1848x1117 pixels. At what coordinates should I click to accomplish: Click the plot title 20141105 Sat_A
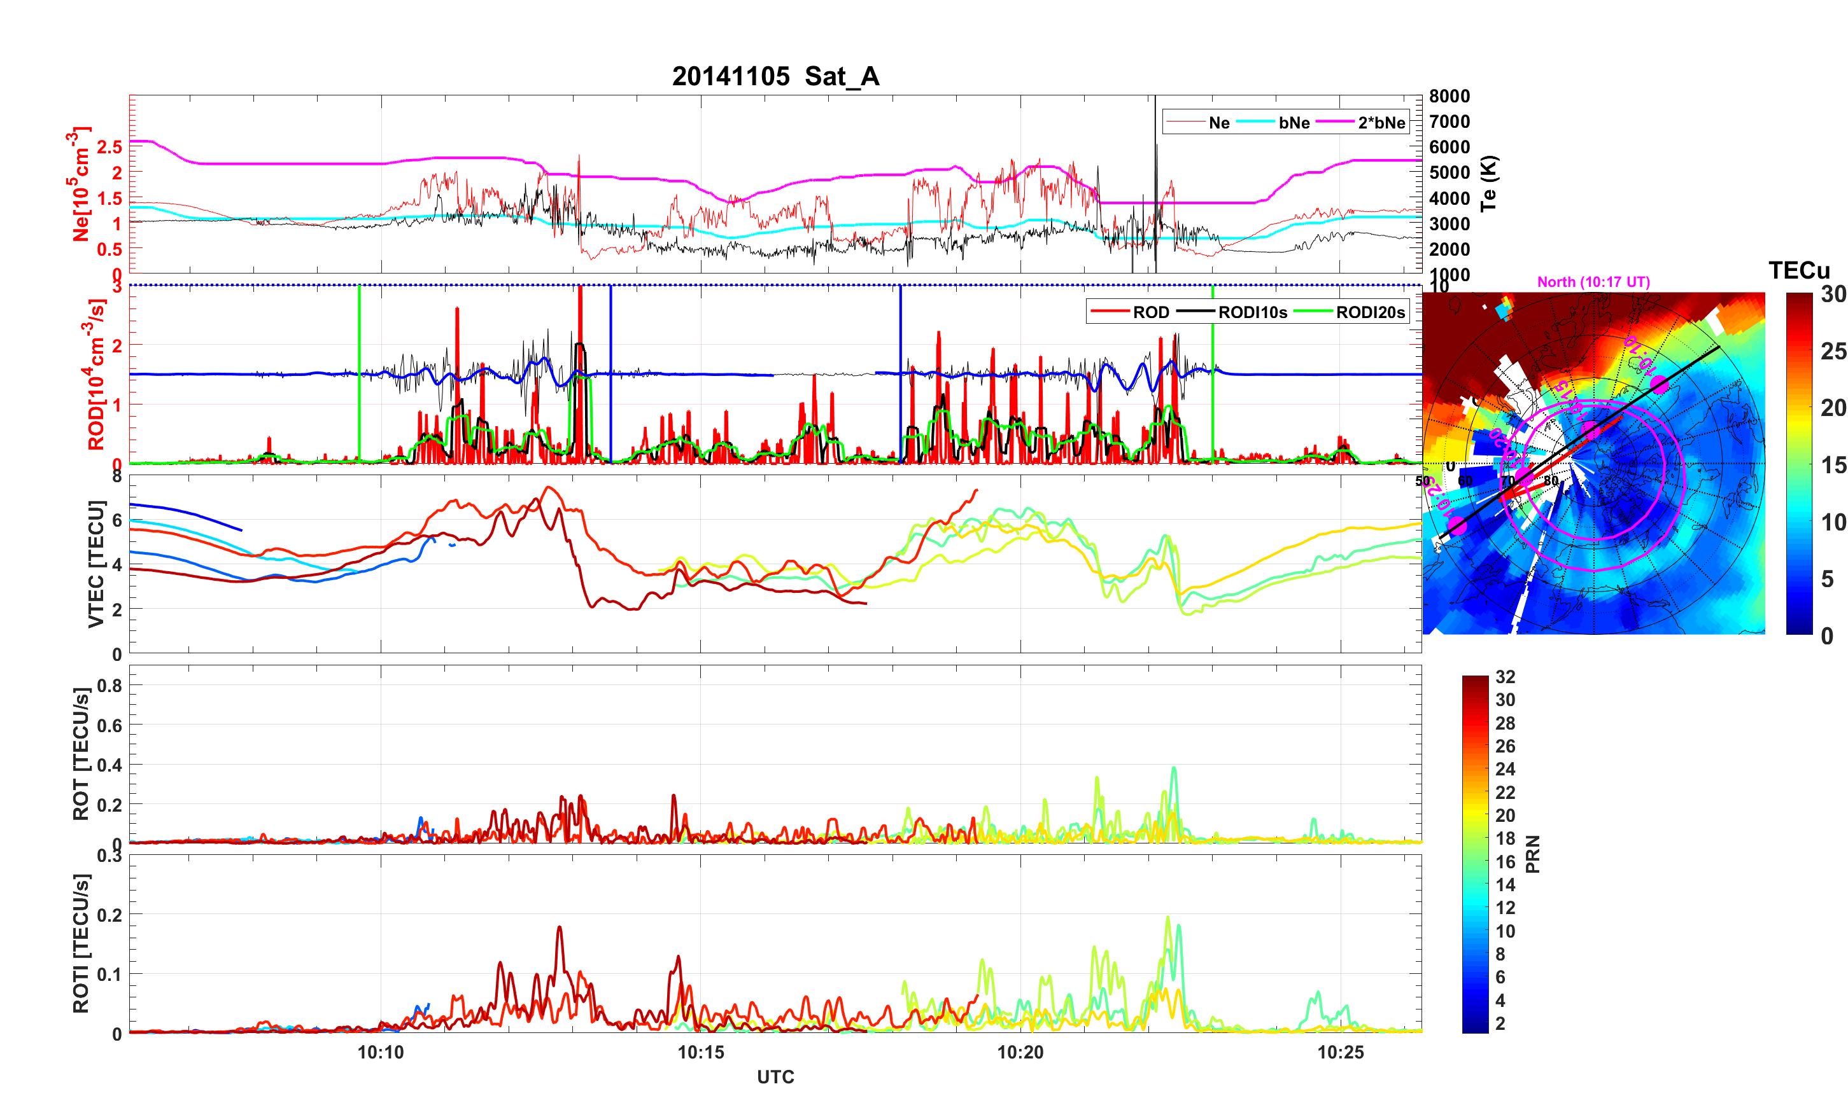coord(775,76)
